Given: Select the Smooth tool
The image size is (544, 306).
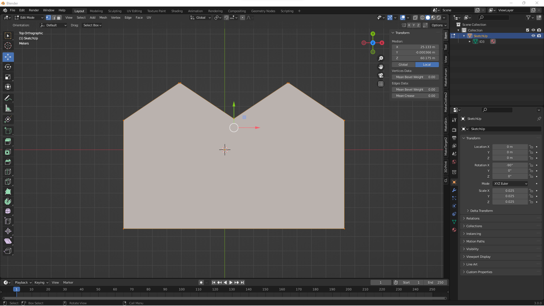Looking at the screenshot, I should (x=8, y=211).
